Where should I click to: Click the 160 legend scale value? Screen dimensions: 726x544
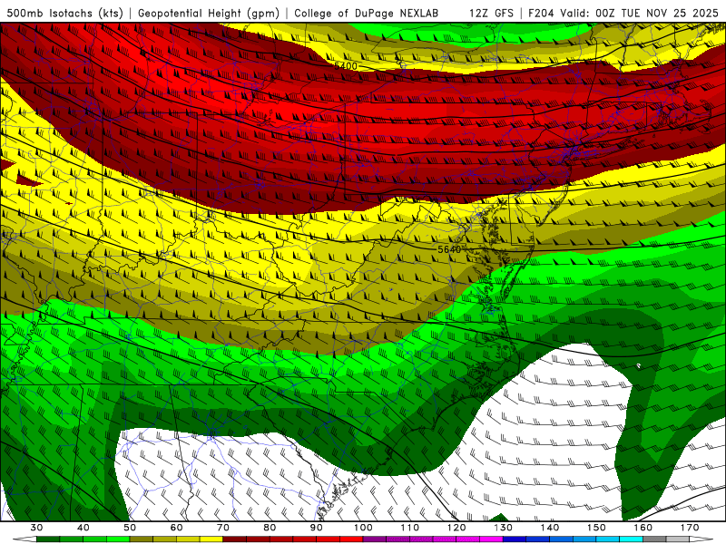(x=643, y=528)
